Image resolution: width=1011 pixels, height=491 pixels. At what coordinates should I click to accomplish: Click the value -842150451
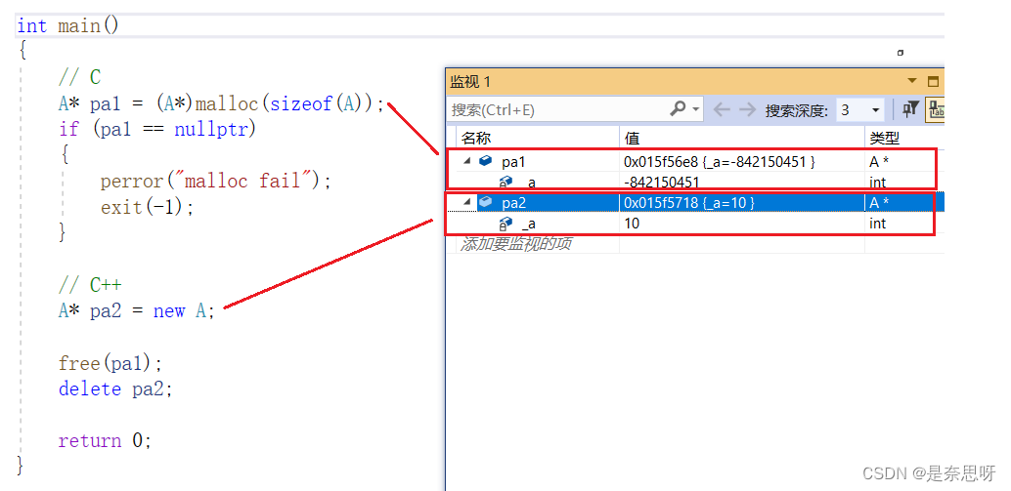click(662, 183)
